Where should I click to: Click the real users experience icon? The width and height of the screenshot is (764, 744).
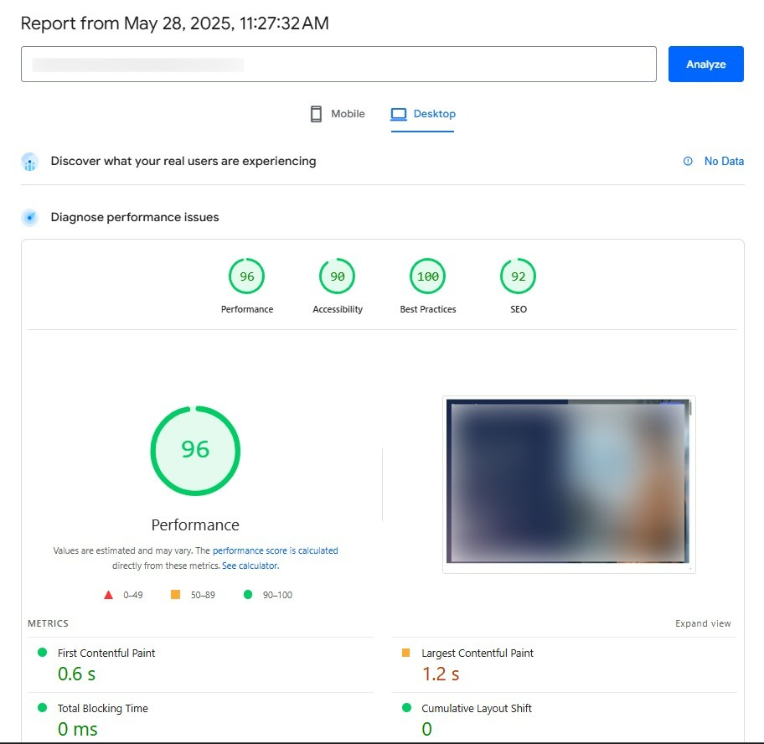click(30, 162)
